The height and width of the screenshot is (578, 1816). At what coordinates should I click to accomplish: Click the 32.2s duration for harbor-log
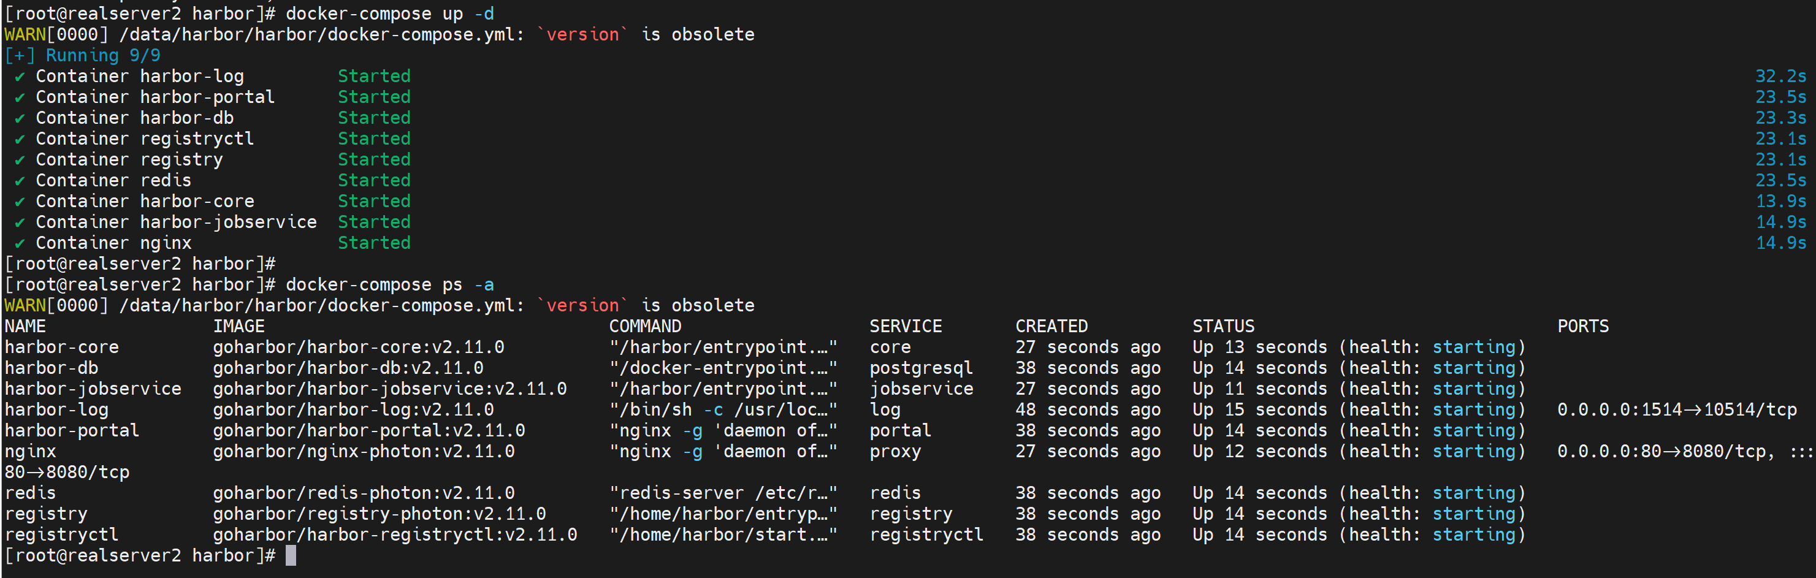click(1780, 77)
